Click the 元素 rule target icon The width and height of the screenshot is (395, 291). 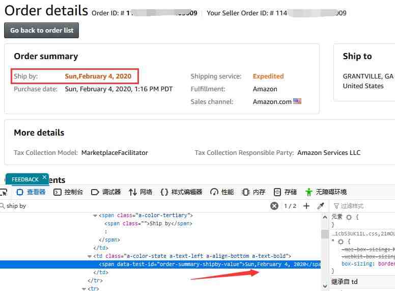(x=349, y=217)
